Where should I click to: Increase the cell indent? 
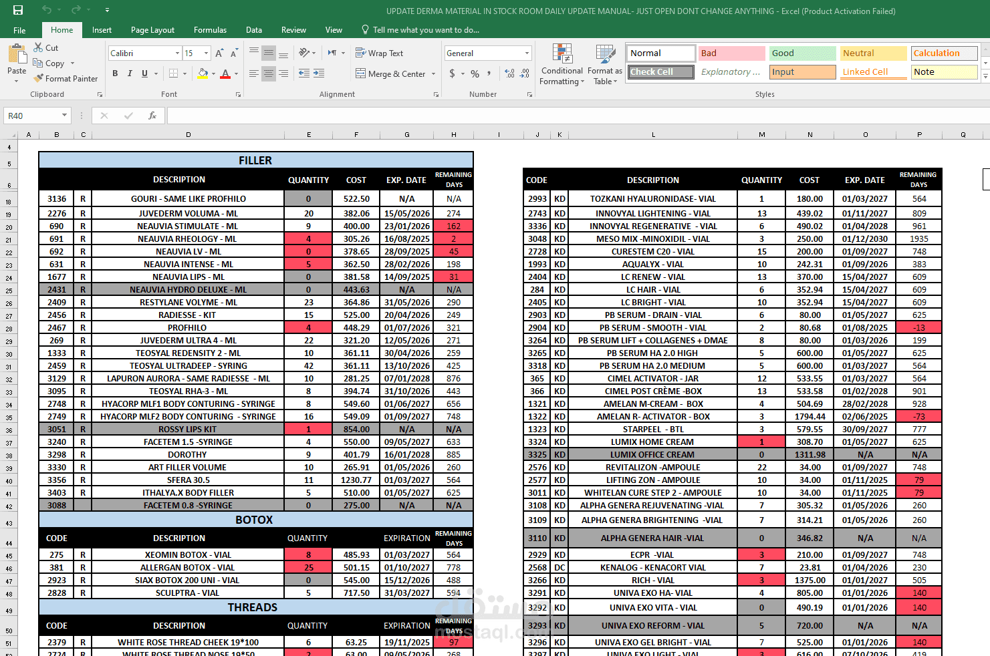pyautogui.click(x=319, y=73)
